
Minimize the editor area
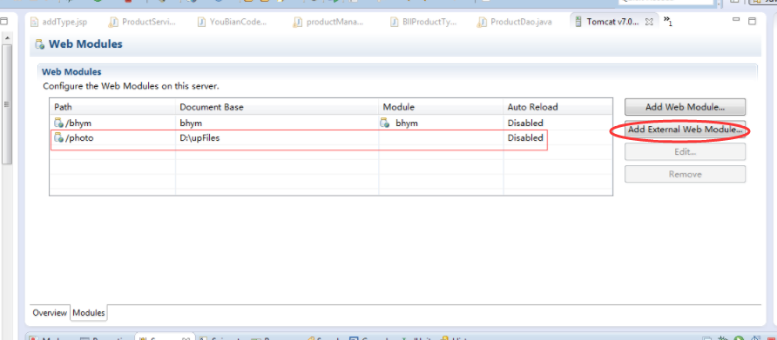(736, 20)
